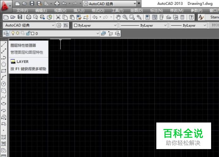Select the Ellipse draw tool

tap(3, 104)
